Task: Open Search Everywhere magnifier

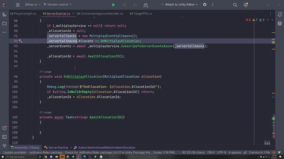Action: click(235, 5)
